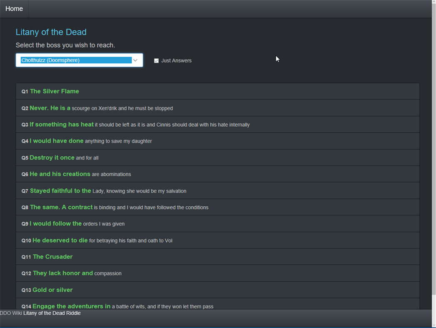Select Q5 Destroy it once row
Viewport: 436px width, 328px height.
coord(218,158)
